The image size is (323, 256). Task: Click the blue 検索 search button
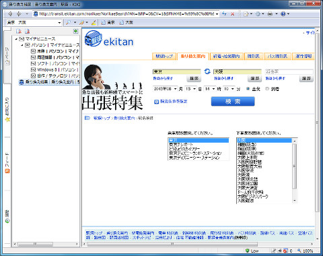pyautogui.click(x=233, y=101)
